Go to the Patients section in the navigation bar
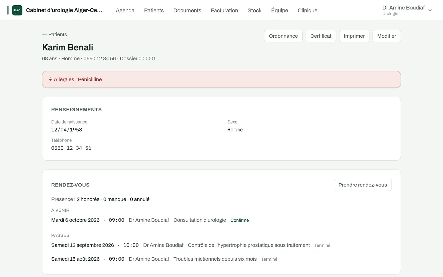The height and width of the screenshot is (277, 443). (x=154, y=10)
